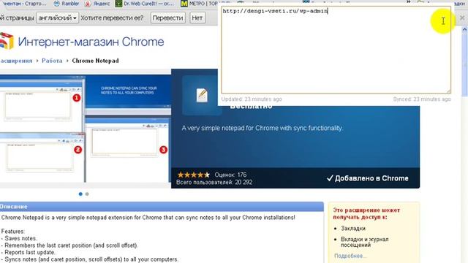Click the 'Закладки' permission item

(353, 229)
